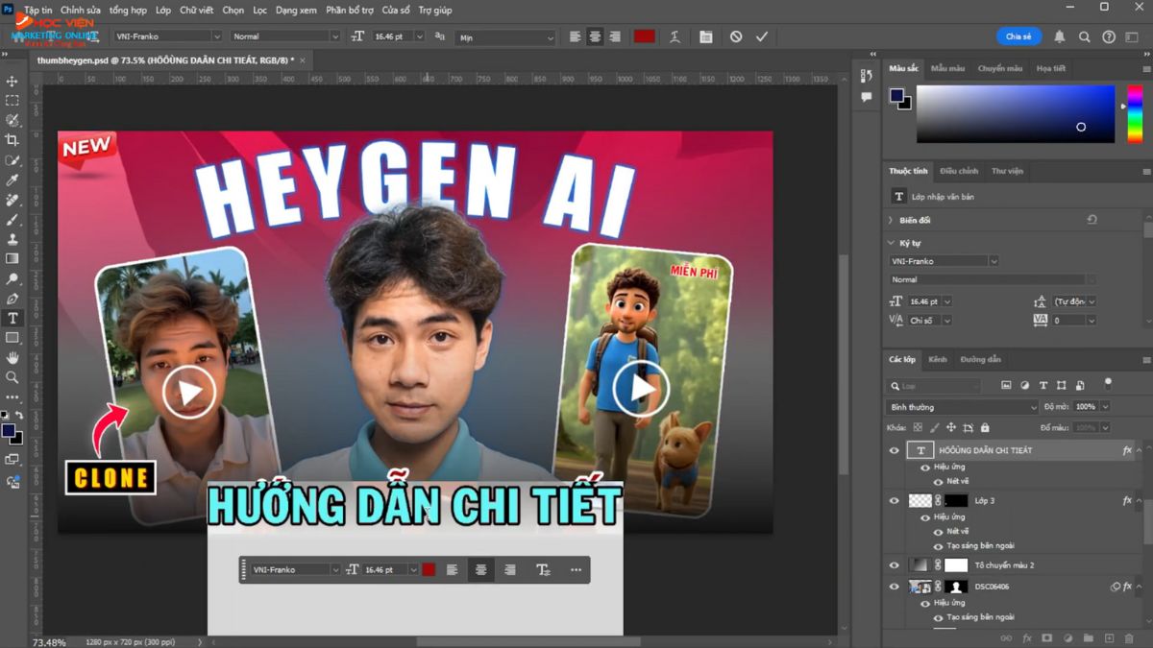This screenshot has width=1153, height=648.
Task: Open the Chỉnh sửa menu
Action: [81, 10]
